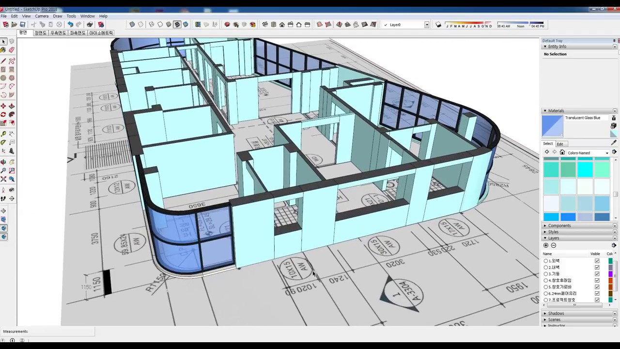The image size is (620, 349).
Task: Click Create Material icon in Materials panel
Action: click(614, 126)
